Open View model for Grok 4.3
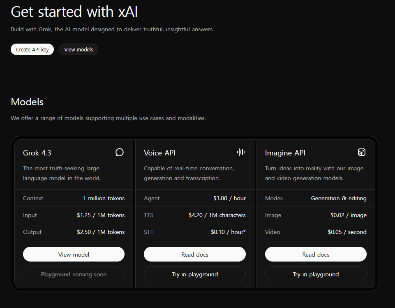This screenshot has height=308, width=395. pyautogui.click(x=74, y=254)
